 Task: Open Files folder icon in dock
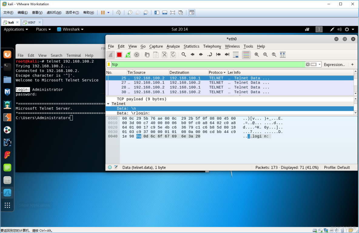pos(7,79)
